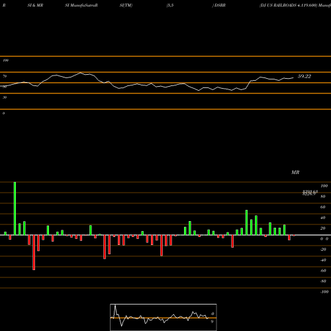The width and height of the screenshot is (331, 331).
Task: Click the SI MunafaSutraR header text
Action: [x=81, y=5]
